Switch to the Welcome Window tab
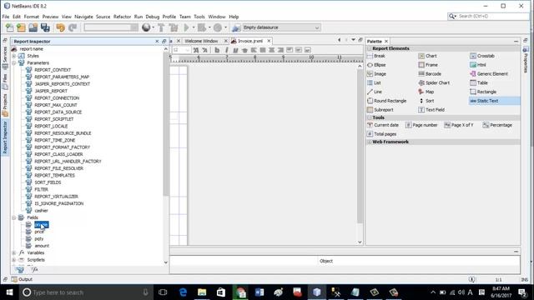 [x=201, y=41]
